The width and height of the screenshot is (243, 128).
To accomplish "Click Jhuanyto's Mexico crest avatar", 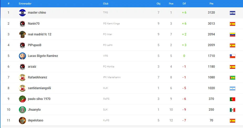I will [22, 110].
